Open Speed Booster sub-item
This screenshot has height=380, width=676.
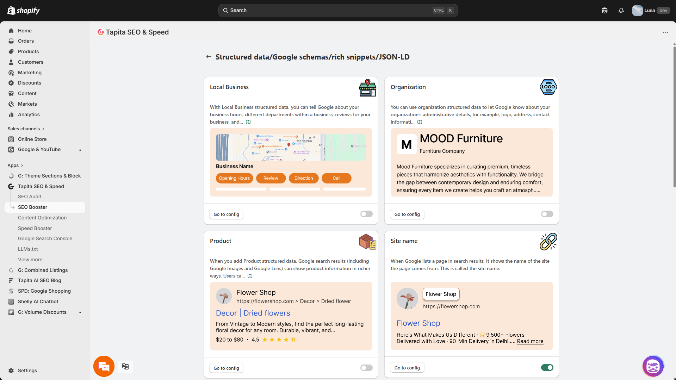click(x=35, y=228)
